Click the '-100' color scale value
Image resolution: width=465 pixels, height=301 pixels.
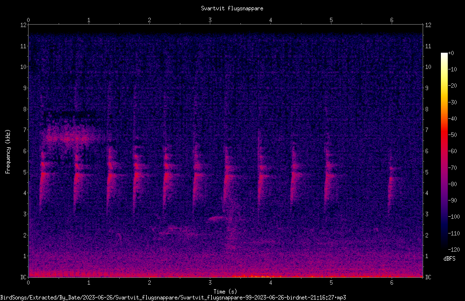pos(454,217)
